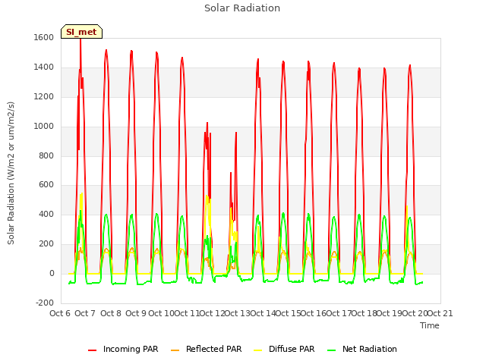486x364 pixels.
Task: Click the 400 y-axis tick label
Action: [x=46, y=214]
